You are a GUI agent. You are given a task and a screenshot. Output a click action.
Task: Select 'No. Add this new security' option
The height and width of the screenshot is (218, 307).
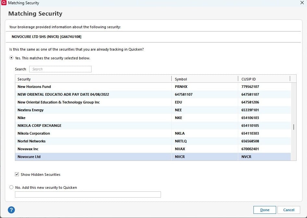point(12,188)
